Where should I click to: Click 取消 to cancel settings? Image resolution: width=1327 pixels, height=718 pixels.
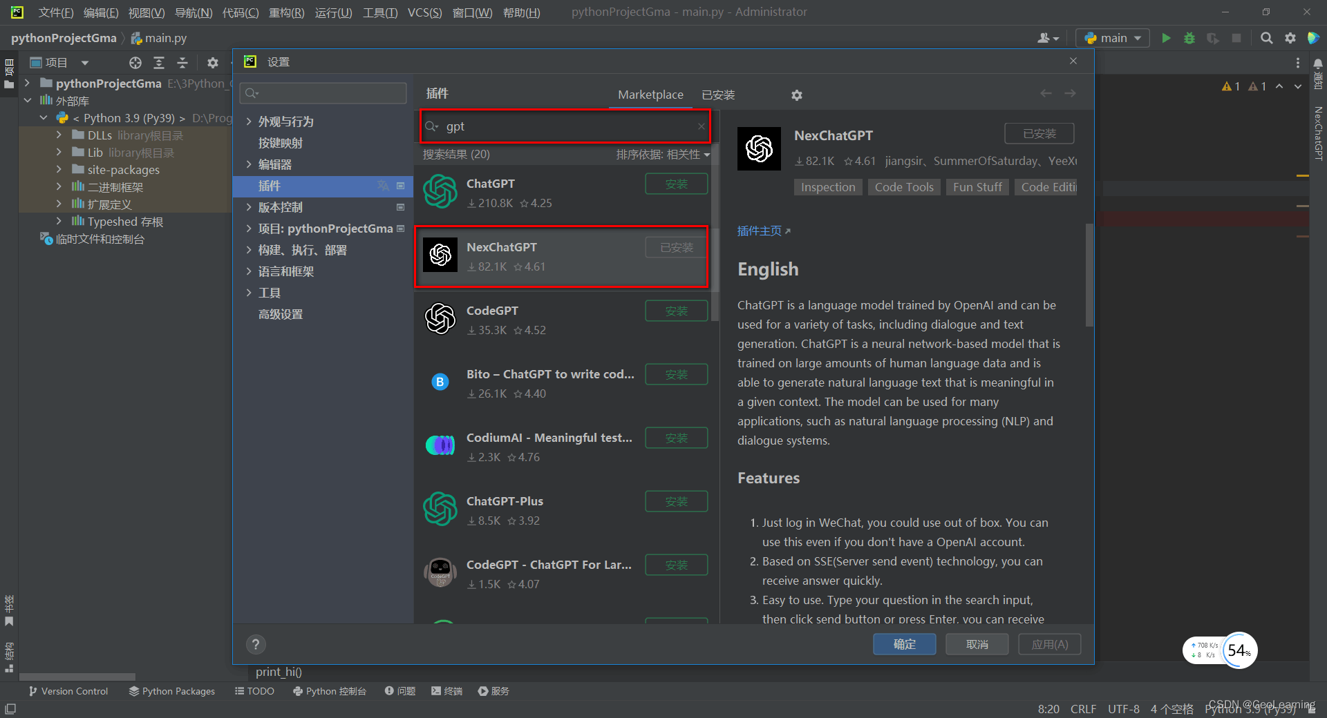coord(977,644)
